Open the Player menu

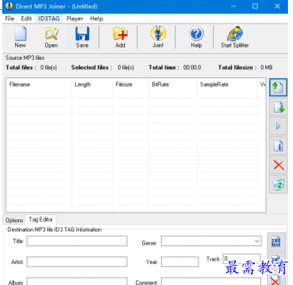pos(75,18)
